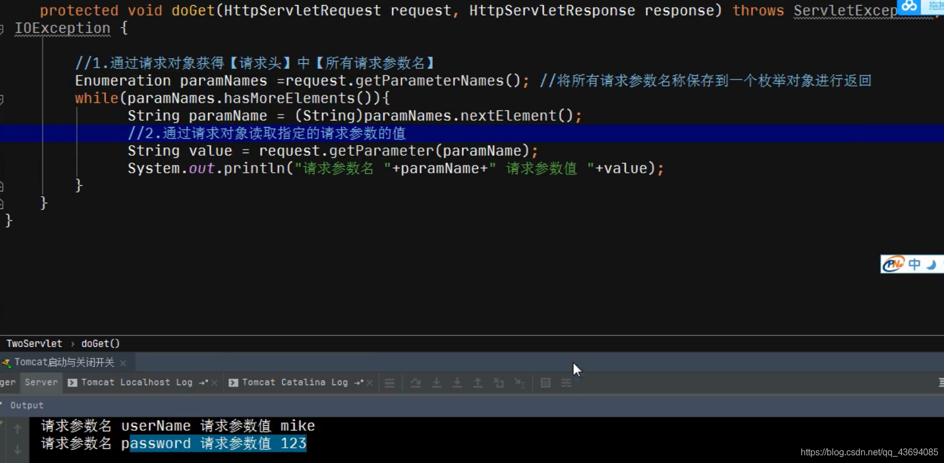Click the moon icon on the input bar
This screenshot has width=944, height=463.
pos(932,264)
